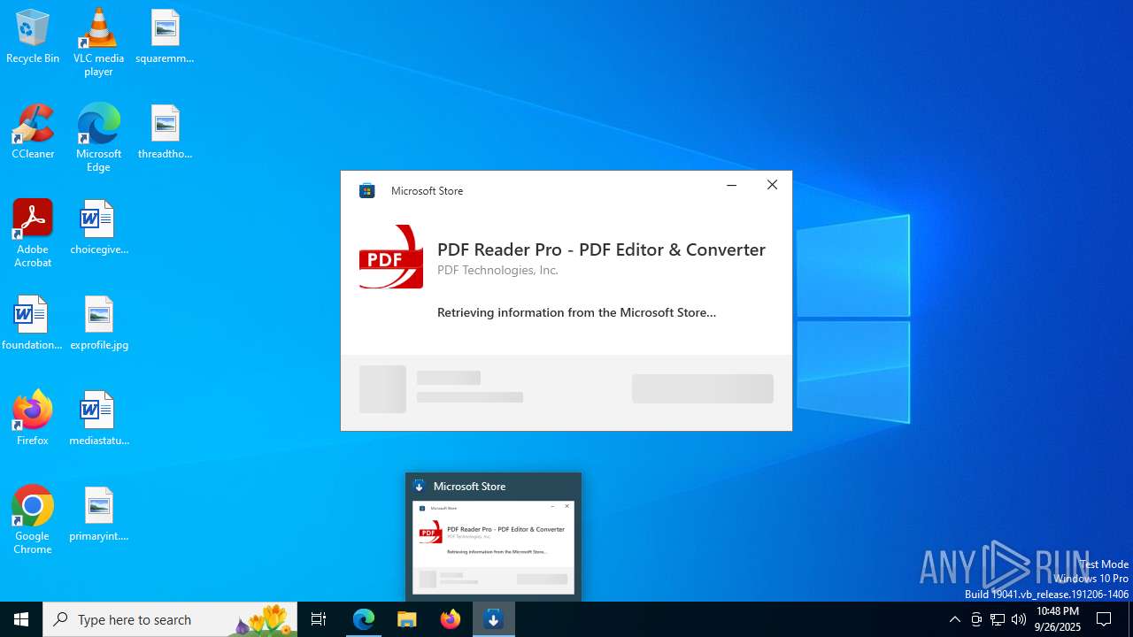Click the Show desktop sliver
1133x637 pixels.
tap(1130, 619)
